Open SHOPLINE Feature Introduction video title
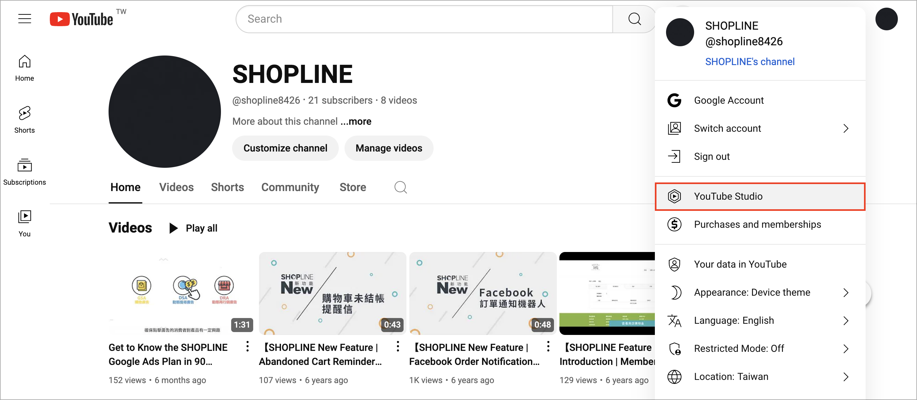 [607, 354]
